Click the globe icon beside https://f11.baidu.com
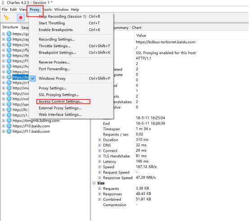 9,131
